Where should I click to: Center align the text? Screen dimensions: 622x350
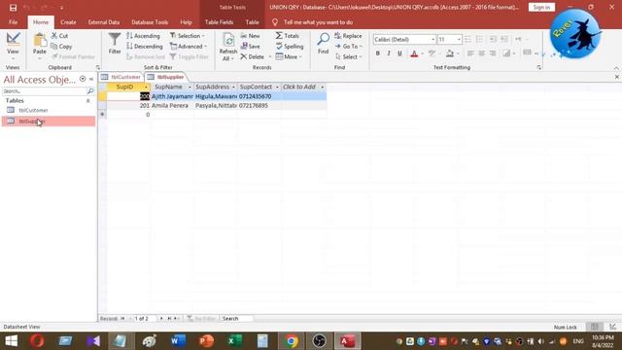pos(482,53)
